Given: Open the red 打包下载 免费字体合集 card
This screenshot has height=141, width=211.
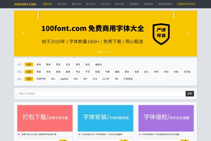Looking at the screenshot, I should (x=45, y=118).
